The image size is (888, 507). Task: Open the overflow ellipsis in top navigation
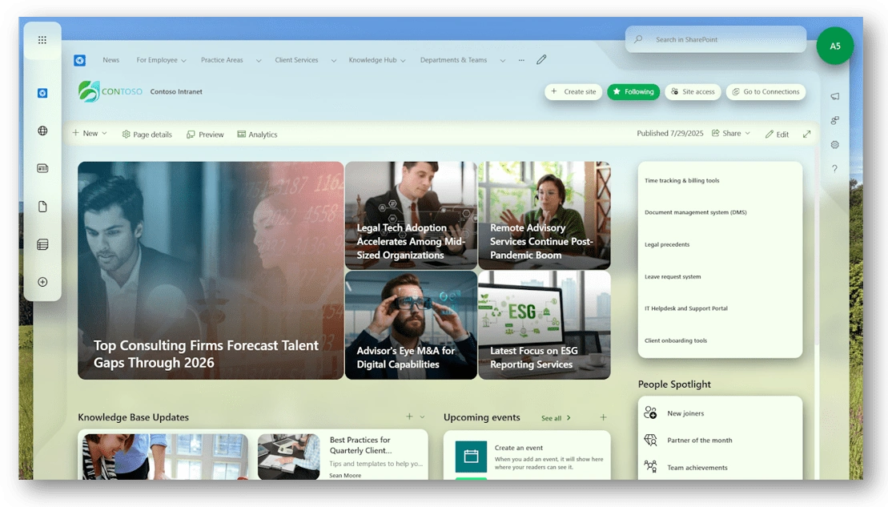(521, 59)
